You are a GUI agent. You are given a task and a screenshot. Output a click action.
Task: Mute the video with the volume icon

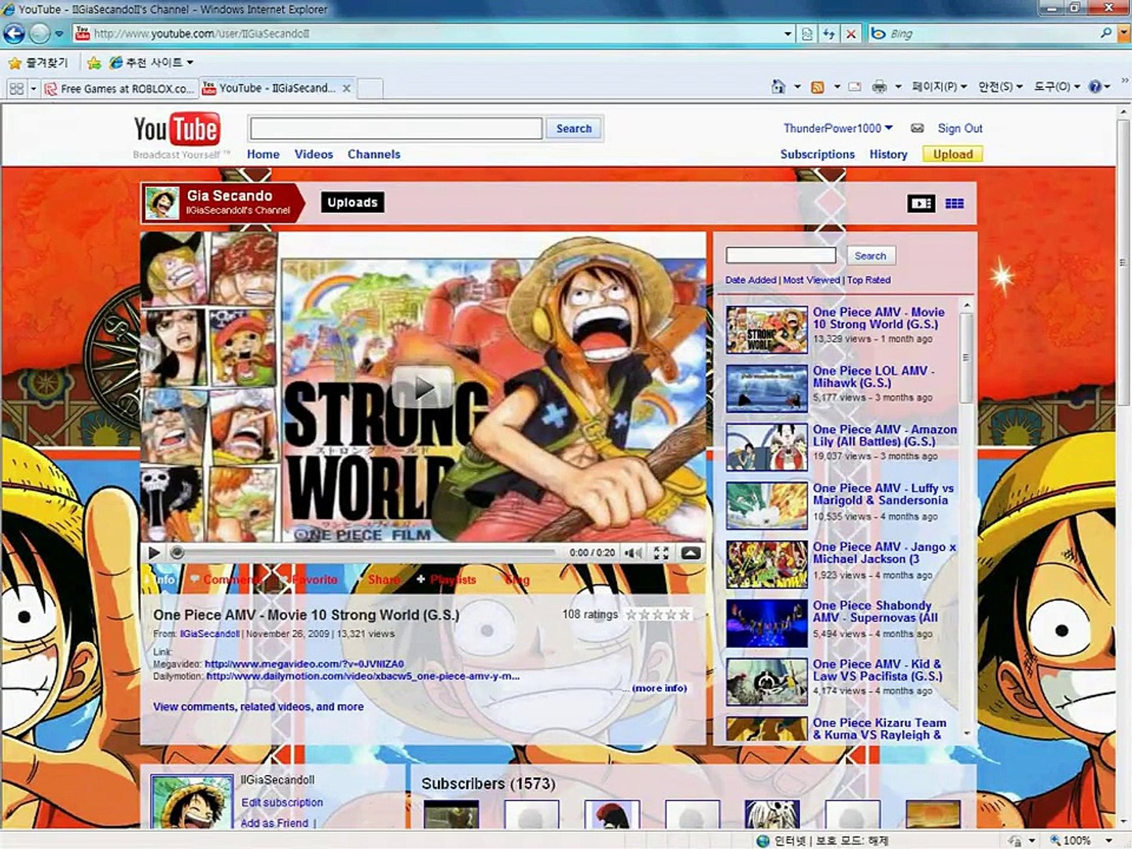pyautogui.click(x=632, y=553)
